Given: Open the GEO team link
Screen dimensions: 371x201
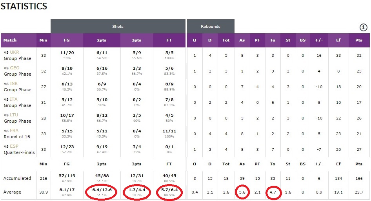Looking at the screenshot, I should point(15,68).
